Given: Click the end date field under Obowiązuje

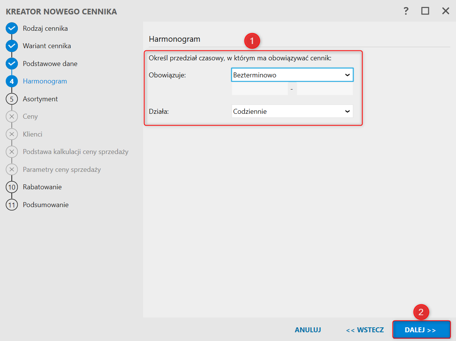Looking at the screenshot, I should click(325, 89).
